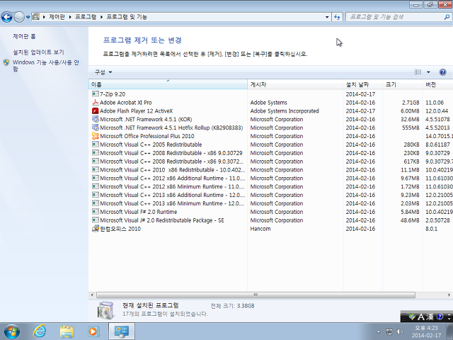The height and width of the screenshot is (340, 453).
Task: Open Windows Explorer folder from taskbar
Action: tap(67, 331)
